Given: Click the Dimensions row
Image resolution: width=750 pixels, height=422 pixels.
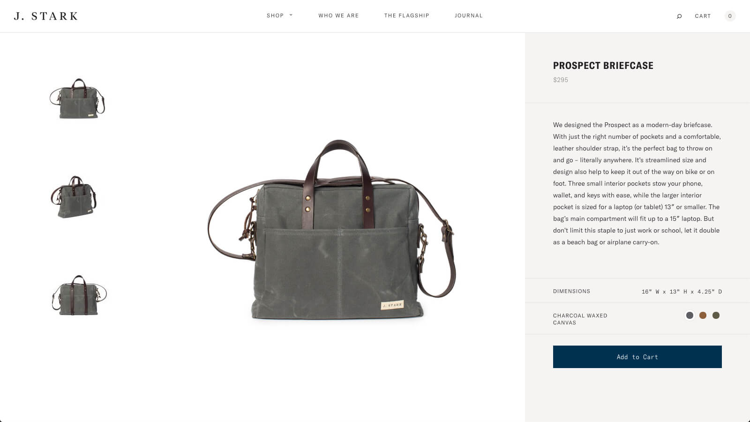Looking at the screenshot, I should tap(637, 291).
